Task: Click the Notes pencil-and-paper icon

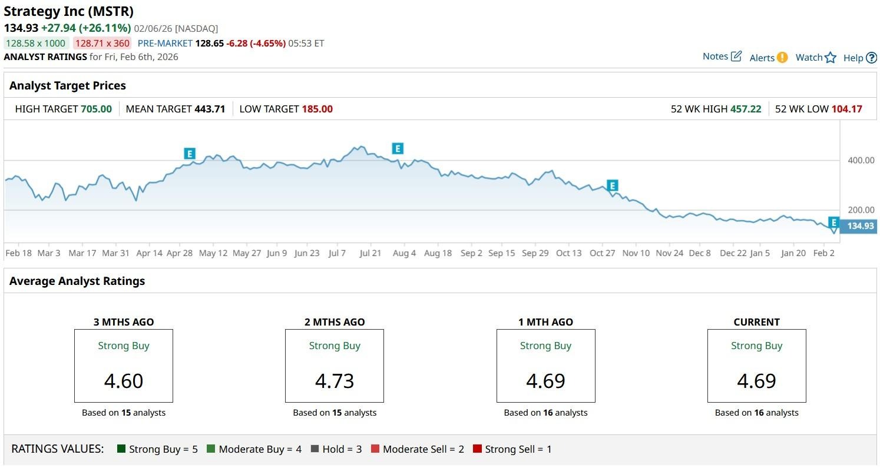Action: pos(736,57)
